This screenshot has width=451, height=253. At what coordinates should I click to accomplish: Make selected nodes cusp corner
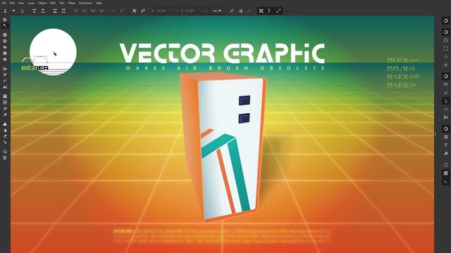tap(75, 11)
